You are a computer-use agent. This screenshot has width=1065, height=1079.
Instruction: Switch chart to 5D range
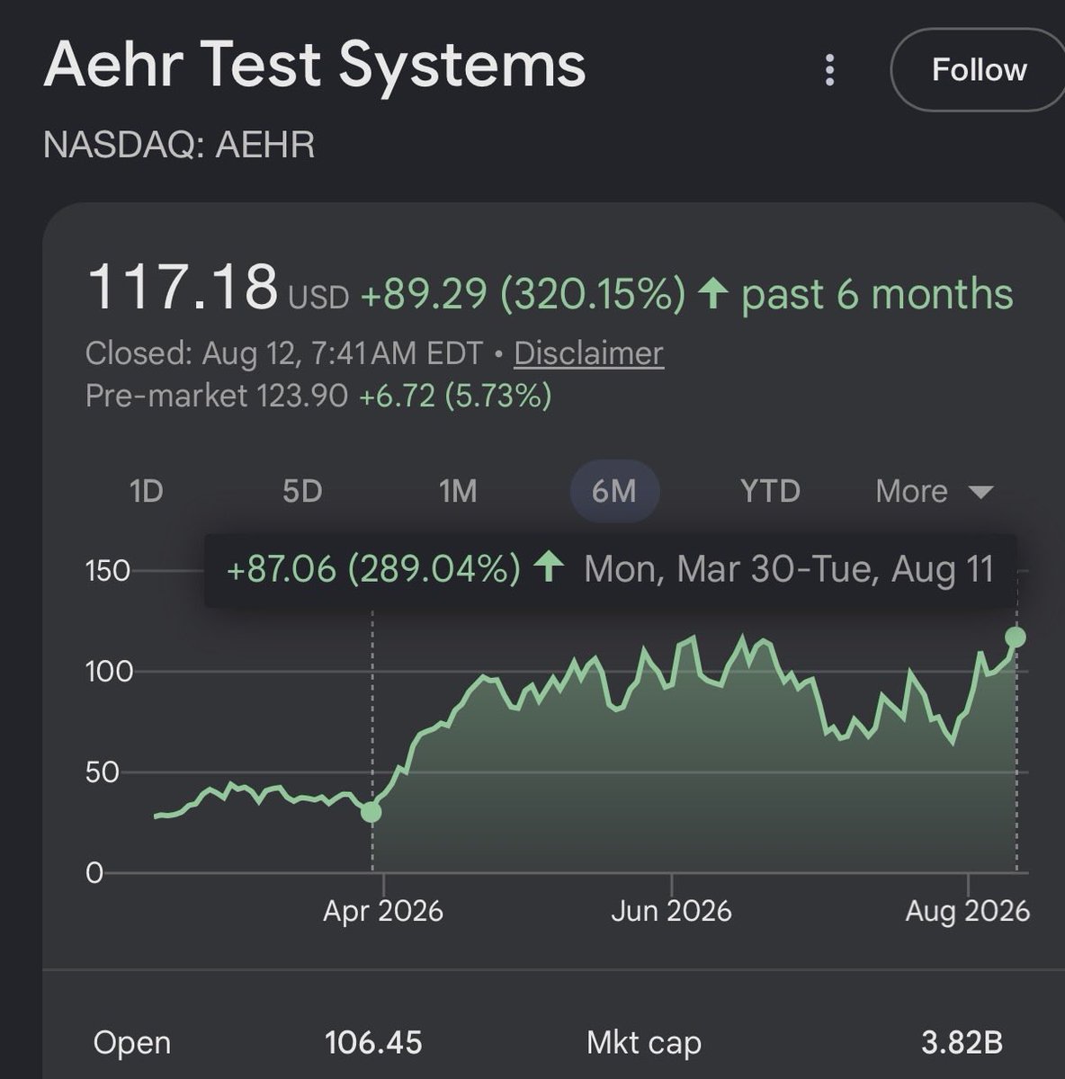pyautogui.click(x=302, y=492)
